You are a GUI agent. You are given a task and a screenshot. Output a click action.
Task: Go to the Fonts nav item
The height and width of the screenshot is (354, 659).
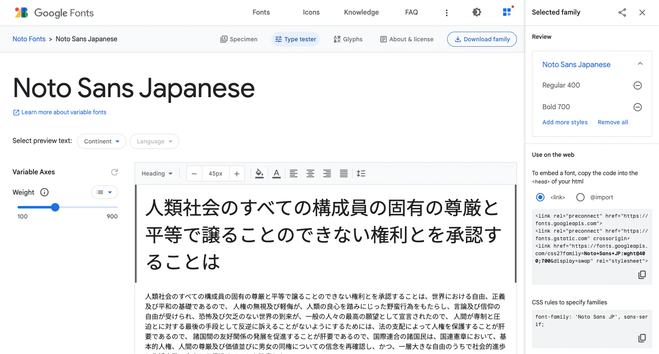[261, 13]
